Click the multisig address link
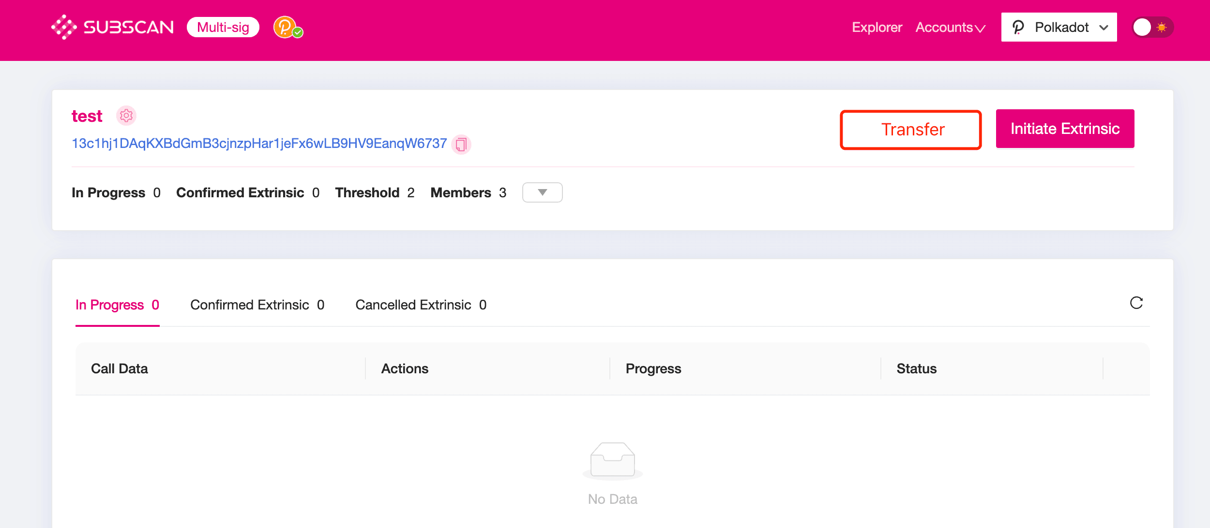This screenshot has width=1210, height=528. pyautogui.click(x=259, y=144)
